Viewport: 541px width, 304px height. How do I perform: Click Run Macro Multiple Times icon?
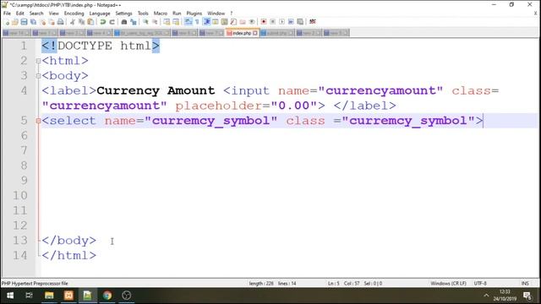(291, 22)
